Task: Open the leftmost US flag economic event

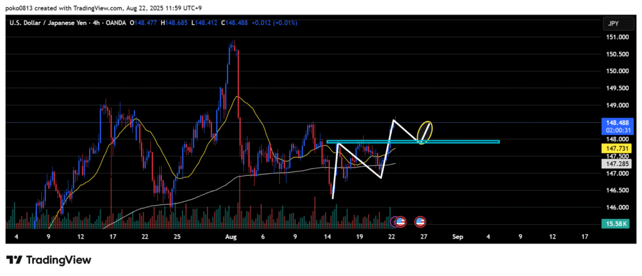Action: click(401, 222)
